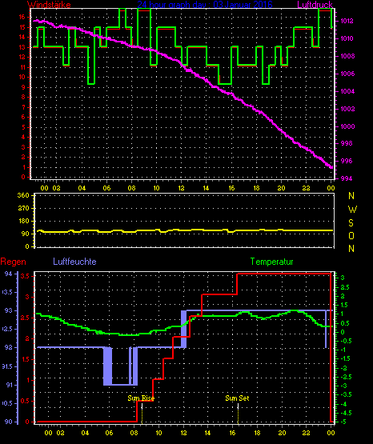Click the 360 wind direction axis value

23,195
